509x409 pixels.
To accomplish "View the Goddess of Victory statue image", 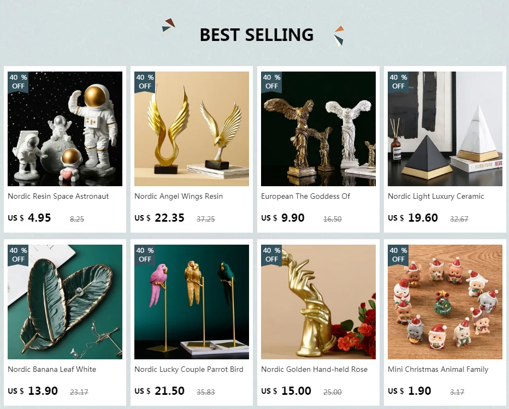I will pos(318,129).
